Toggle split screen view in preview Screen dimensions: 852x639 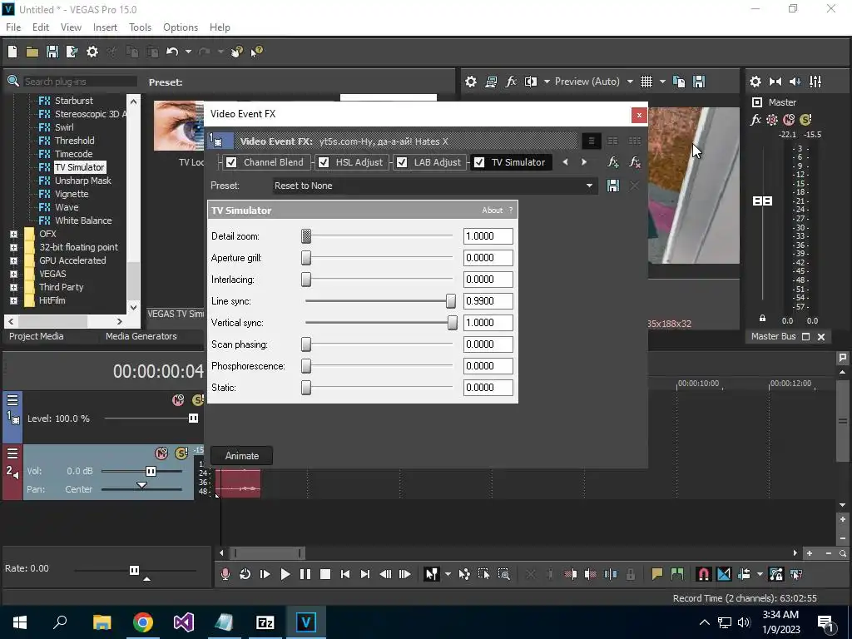coord(531,82)
